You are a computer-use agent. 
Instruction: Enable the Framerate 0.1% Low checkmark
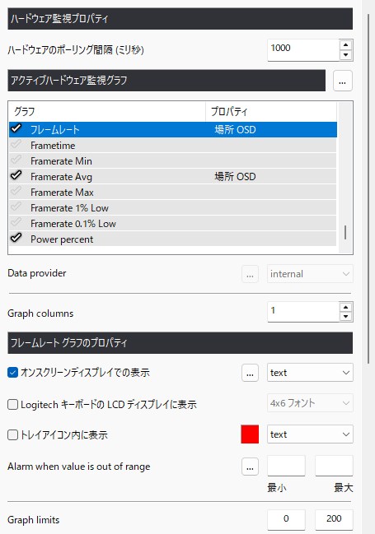[16, 222]
